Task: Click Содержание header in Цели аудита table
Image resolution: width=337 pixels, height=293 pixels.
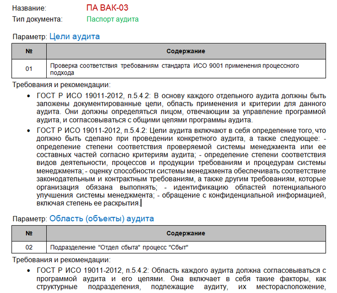Action: coord(186,51)
